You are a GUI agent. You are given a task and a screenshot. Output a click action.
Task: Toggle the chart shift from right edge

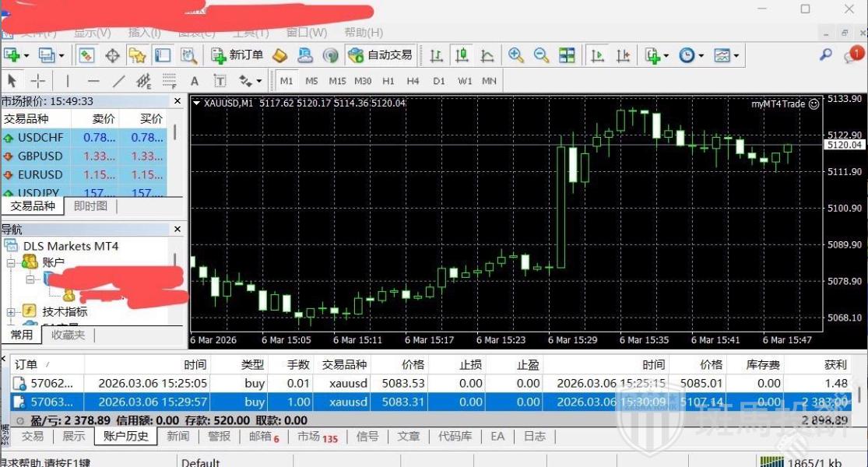623,54
